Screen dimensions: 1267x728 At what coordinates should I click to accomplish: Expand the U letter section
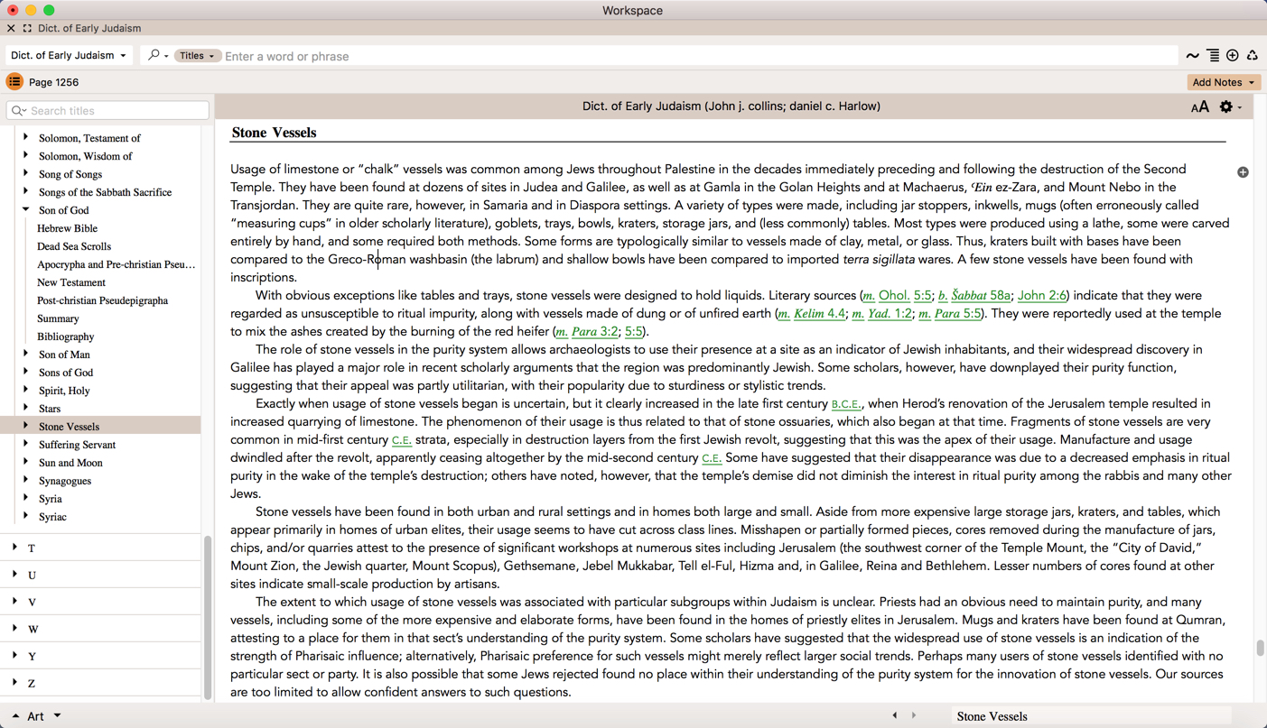(14, 575)
